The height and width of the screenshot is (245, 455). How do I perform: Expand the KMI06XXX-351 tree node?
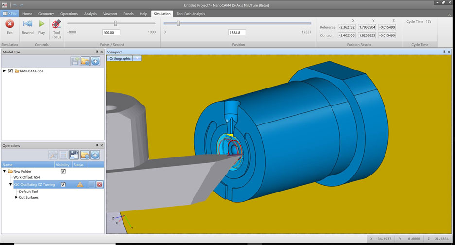pyautogui.click(x=5, y=71)
